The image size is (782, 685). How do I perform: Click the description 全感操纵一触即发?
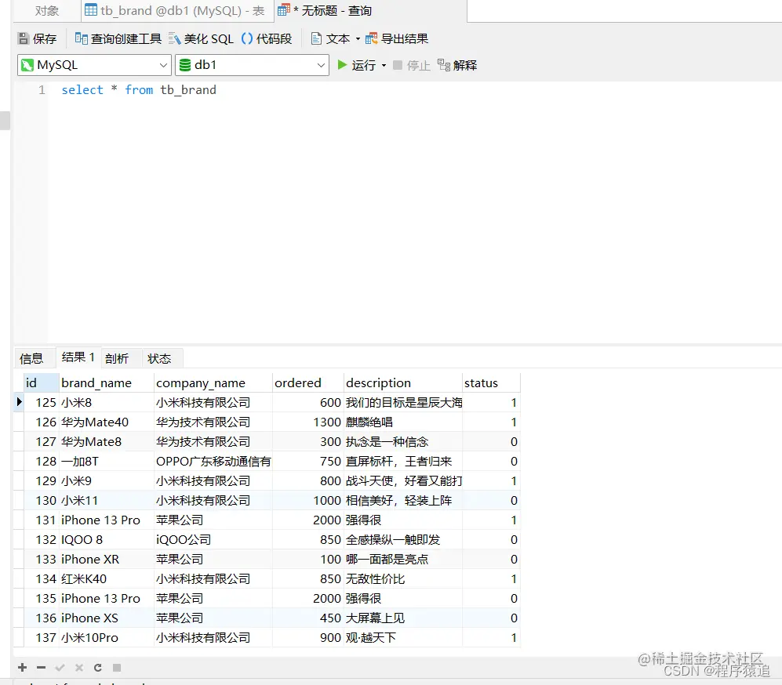pos(403,539)
